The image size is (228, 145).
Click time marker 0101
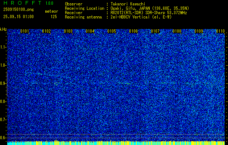click(25, 31)
